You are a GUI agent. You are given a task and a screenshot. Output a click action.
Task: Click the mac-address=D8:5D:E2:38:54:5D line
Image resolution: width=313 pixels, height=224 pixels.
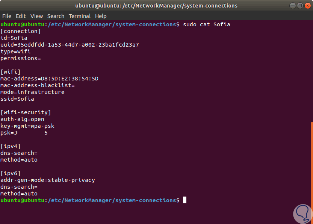coord(49,79)
